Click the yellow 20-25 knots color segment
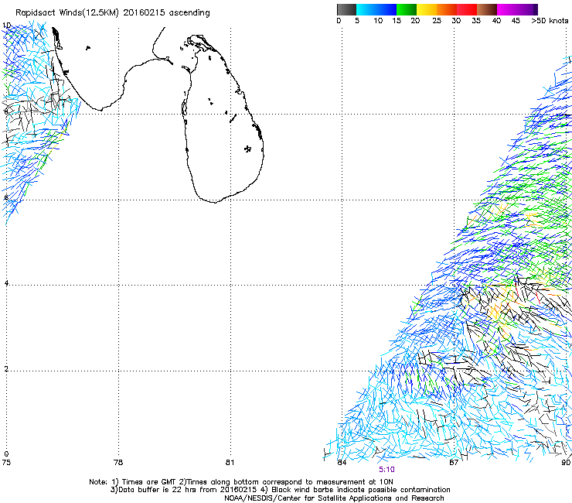Screen dimensions: 572x503 click(427, 9)
